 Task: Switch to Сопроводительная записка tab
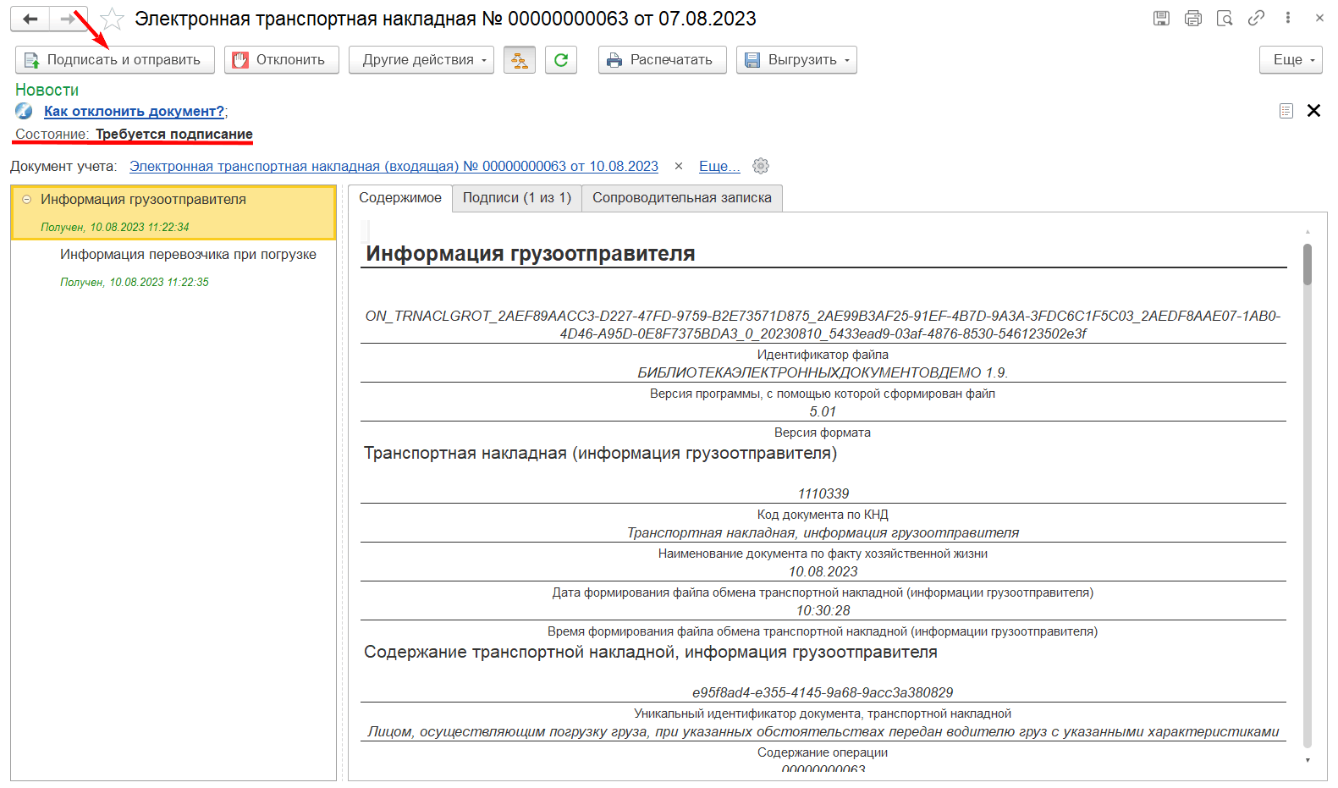[x=682, y=198]
